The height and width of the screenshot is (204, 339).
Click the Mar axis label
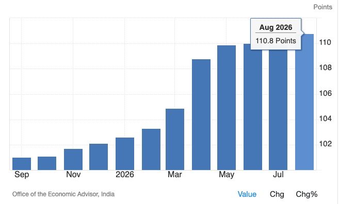[175, 175]
